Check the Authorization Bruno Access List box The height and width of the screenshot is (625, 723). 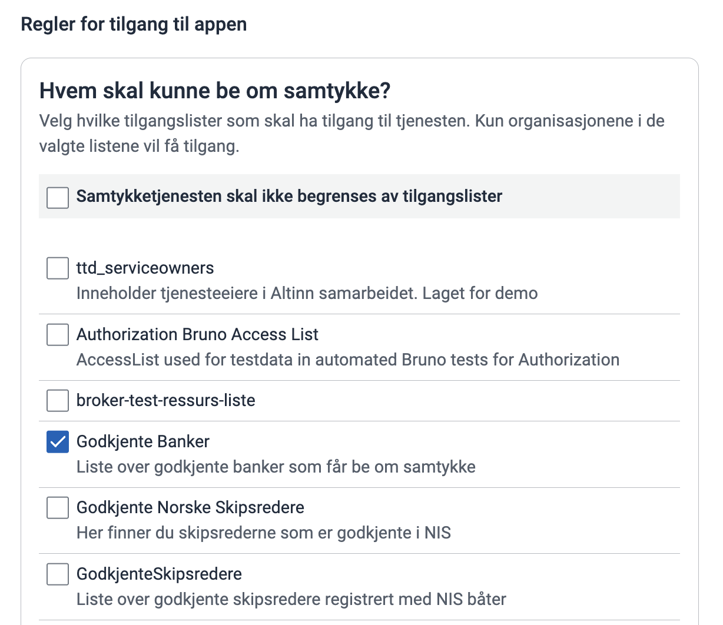click(58, 335)
